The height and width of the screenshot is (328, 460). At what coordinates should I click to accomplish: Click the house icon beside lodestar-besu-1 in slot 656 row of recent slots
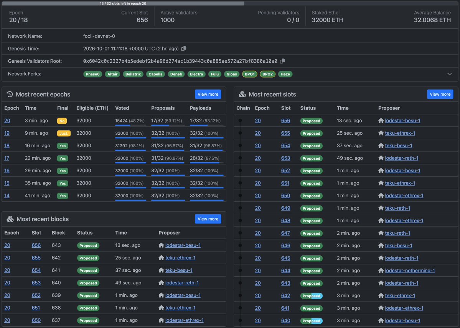coord(381,121)
